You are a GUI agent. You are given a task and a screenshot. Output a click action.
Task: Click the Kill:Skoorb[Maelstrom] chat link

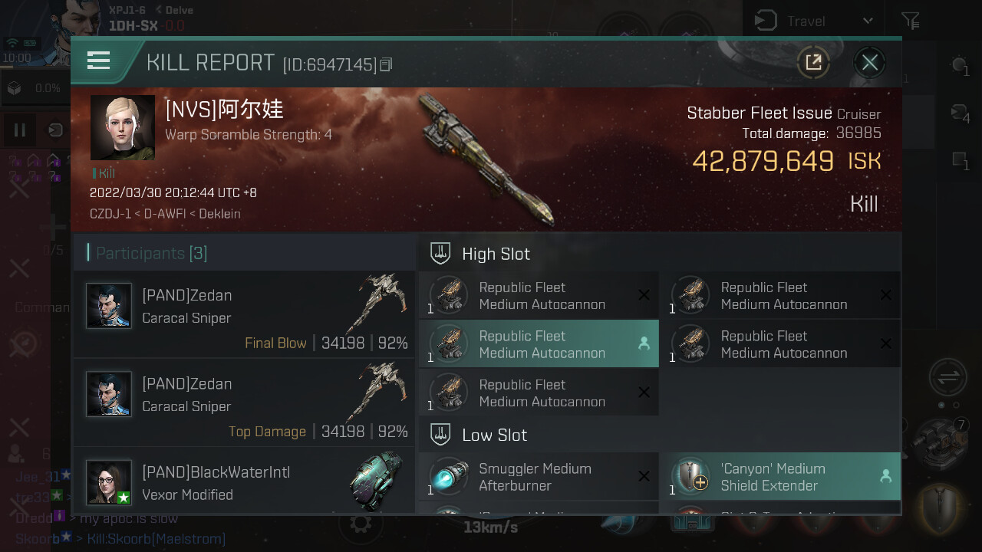[x=156, y=539]
